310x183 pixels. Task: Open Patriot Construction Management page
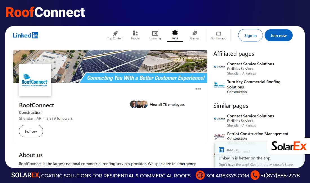coord(258,134)
